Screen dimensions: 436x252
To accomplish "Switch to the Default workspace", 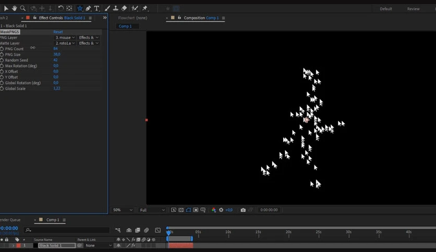I will [x=385, y=9].
